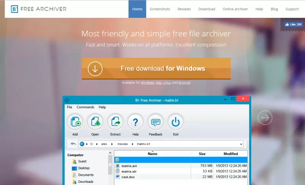
Task: Click the Help question mark toolbar icon
Action: pyautogui.click(x=135, y=122)
